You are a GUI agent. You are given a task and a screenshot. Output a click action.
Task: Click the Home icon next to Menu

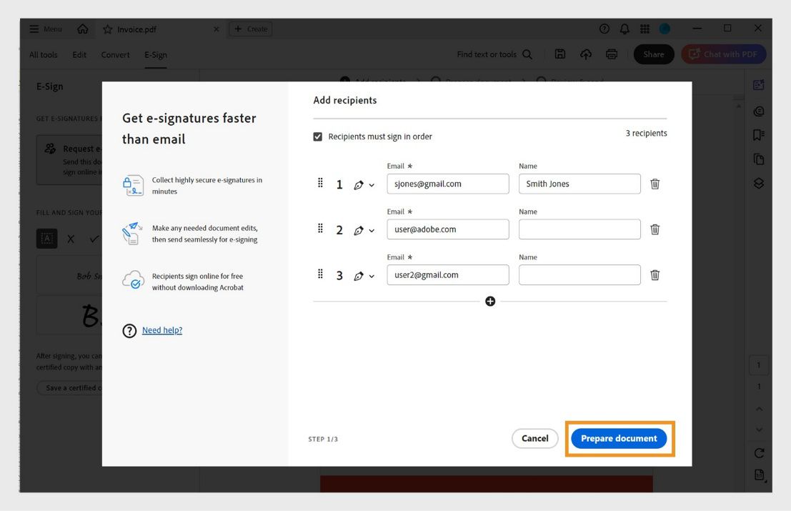81,29
